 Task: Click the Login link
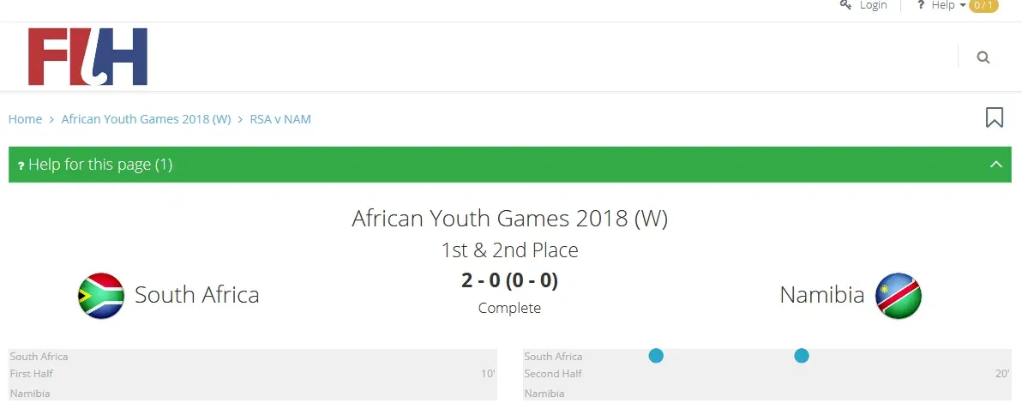[873, 5]
